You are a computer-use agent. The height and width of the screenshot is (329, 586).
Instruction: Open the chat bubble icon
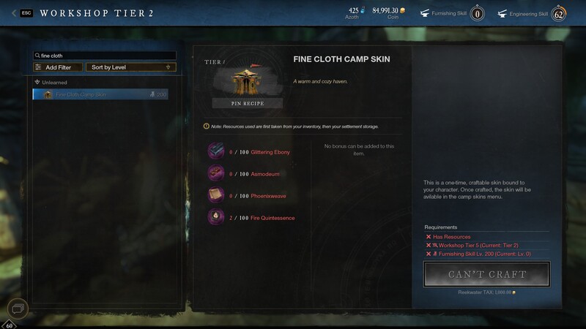(x=18, y=308)
